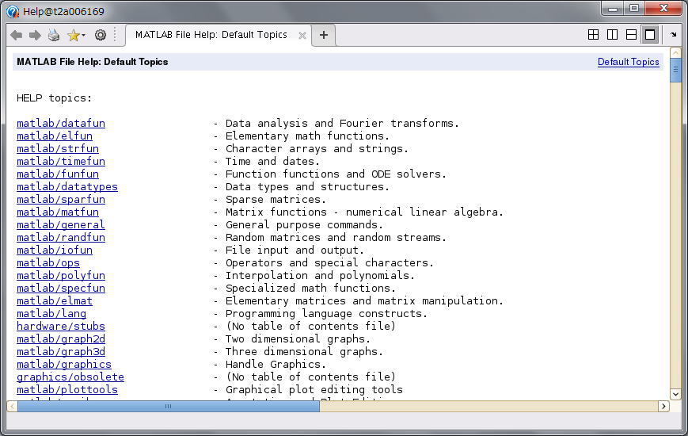Screen dimensions: 688x436
Task: Open matlab/graph3d link
Action: (61, 352)
